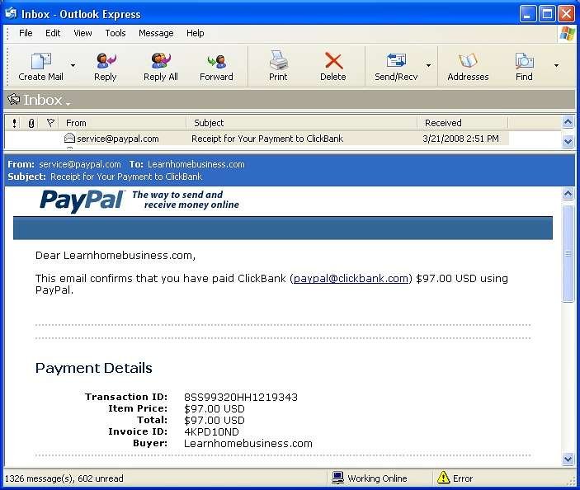Open the paypal@clickbank.com link

coord(351,279)
